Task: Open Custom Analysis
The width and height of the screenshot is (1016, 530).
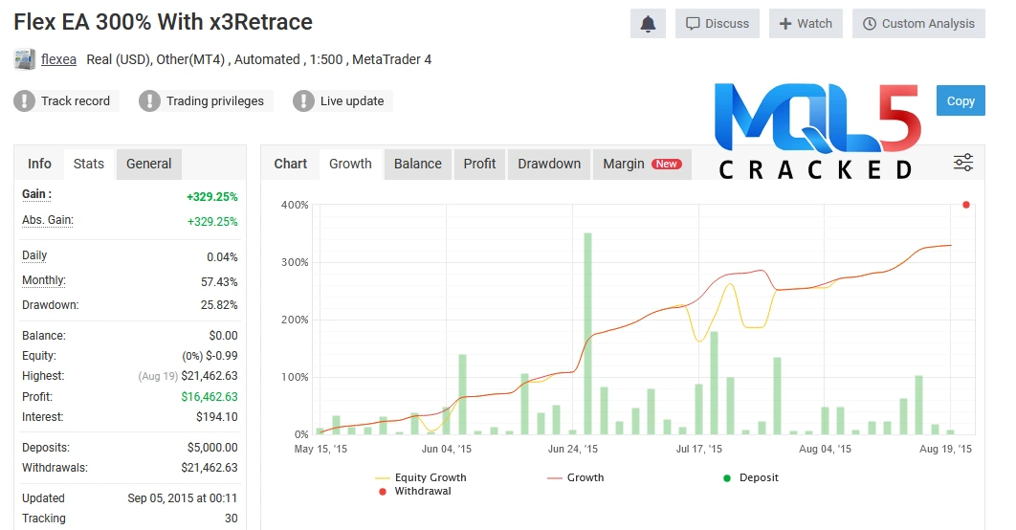Action: tap(918, 24)
